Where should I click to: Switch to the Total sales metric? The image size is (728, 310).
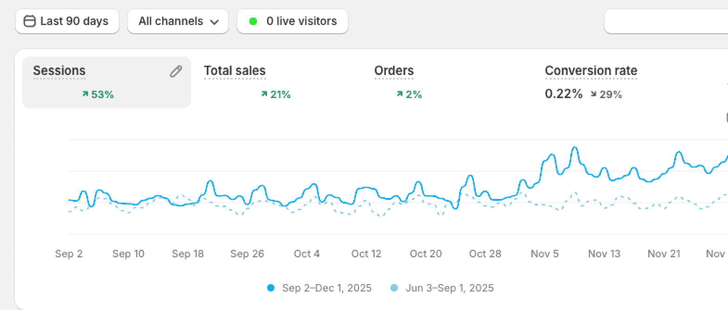pos(235,71)
